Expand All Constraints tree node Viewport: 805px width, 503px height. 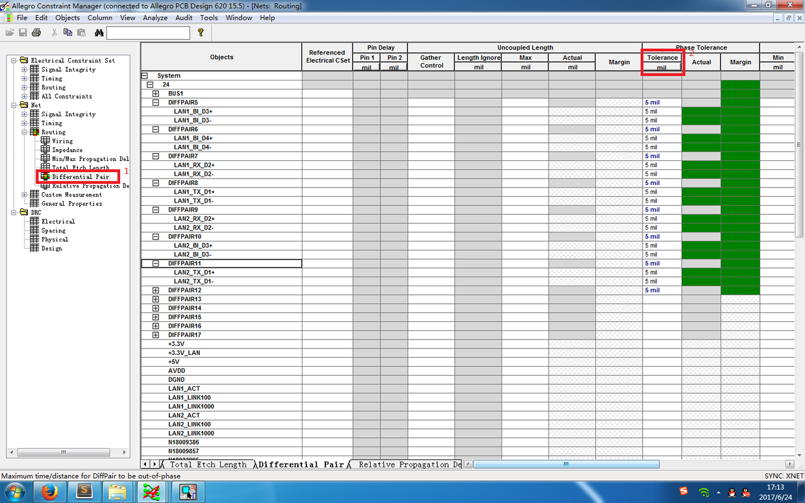coord(25,96)
